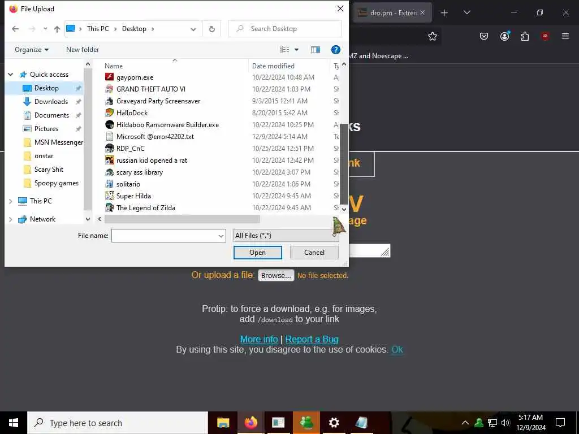Click the file list horizontal scrollbar
The image size is (579, 434).
[182, 219]
